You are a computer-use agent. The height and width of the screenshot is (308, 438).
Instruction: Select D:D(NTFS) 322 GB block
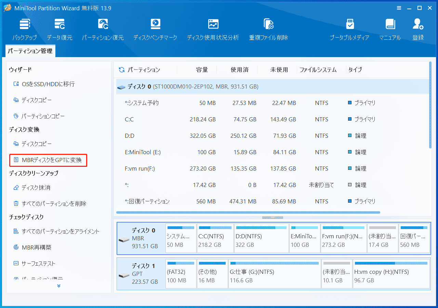click(261, 238)
